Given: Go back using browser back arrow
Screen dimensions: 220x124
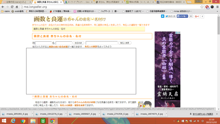Looking at the screenshot, I should [x=3, y=7].
